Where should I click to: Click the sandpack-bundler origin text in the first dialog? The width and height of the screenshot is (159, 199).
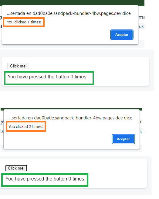(69, 13)
